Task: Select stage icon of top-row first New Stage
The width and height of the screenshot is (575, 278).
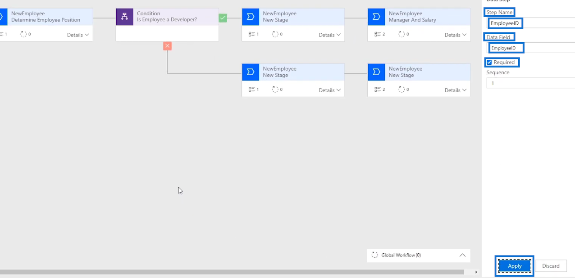Action: [251, 17]
